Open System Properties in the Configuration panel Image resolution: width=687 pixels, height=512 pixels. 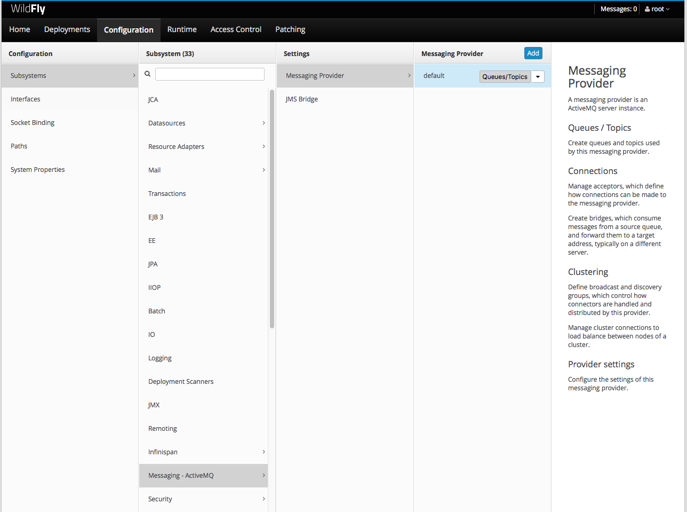pos(37,169)
